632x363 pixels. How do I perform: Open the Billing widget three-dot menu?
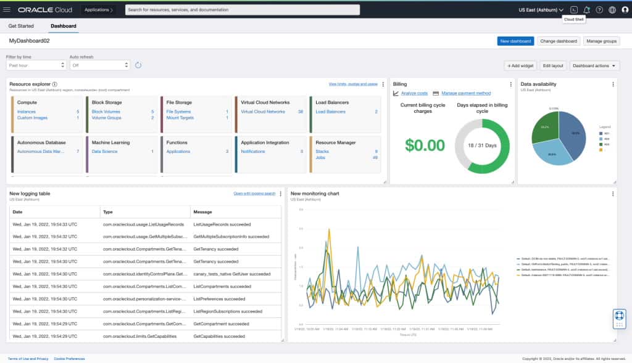(510, 84)
